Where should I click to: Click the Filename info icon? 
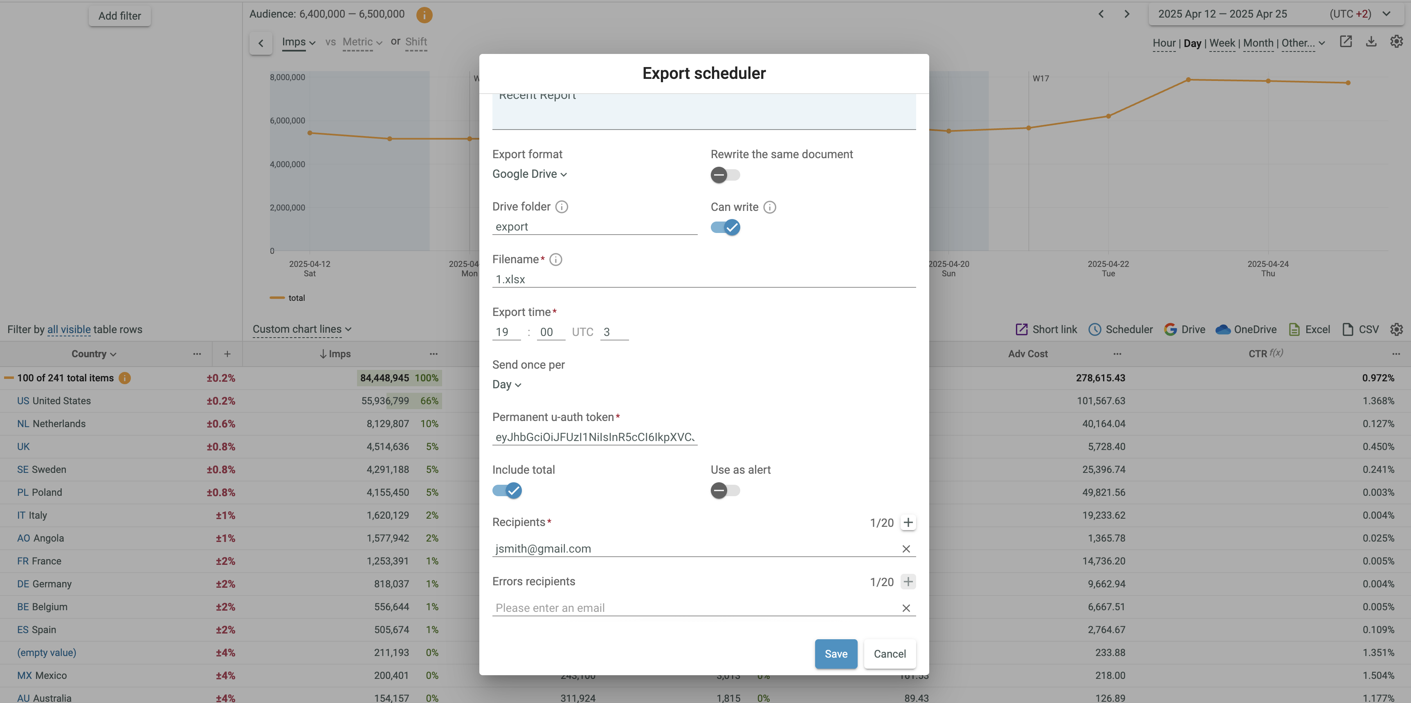[x=555, y=260]
